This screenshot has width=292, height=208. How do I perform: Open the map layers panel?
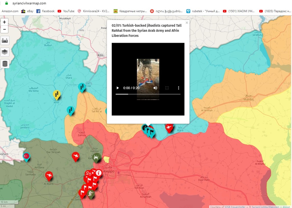[5, 52]
